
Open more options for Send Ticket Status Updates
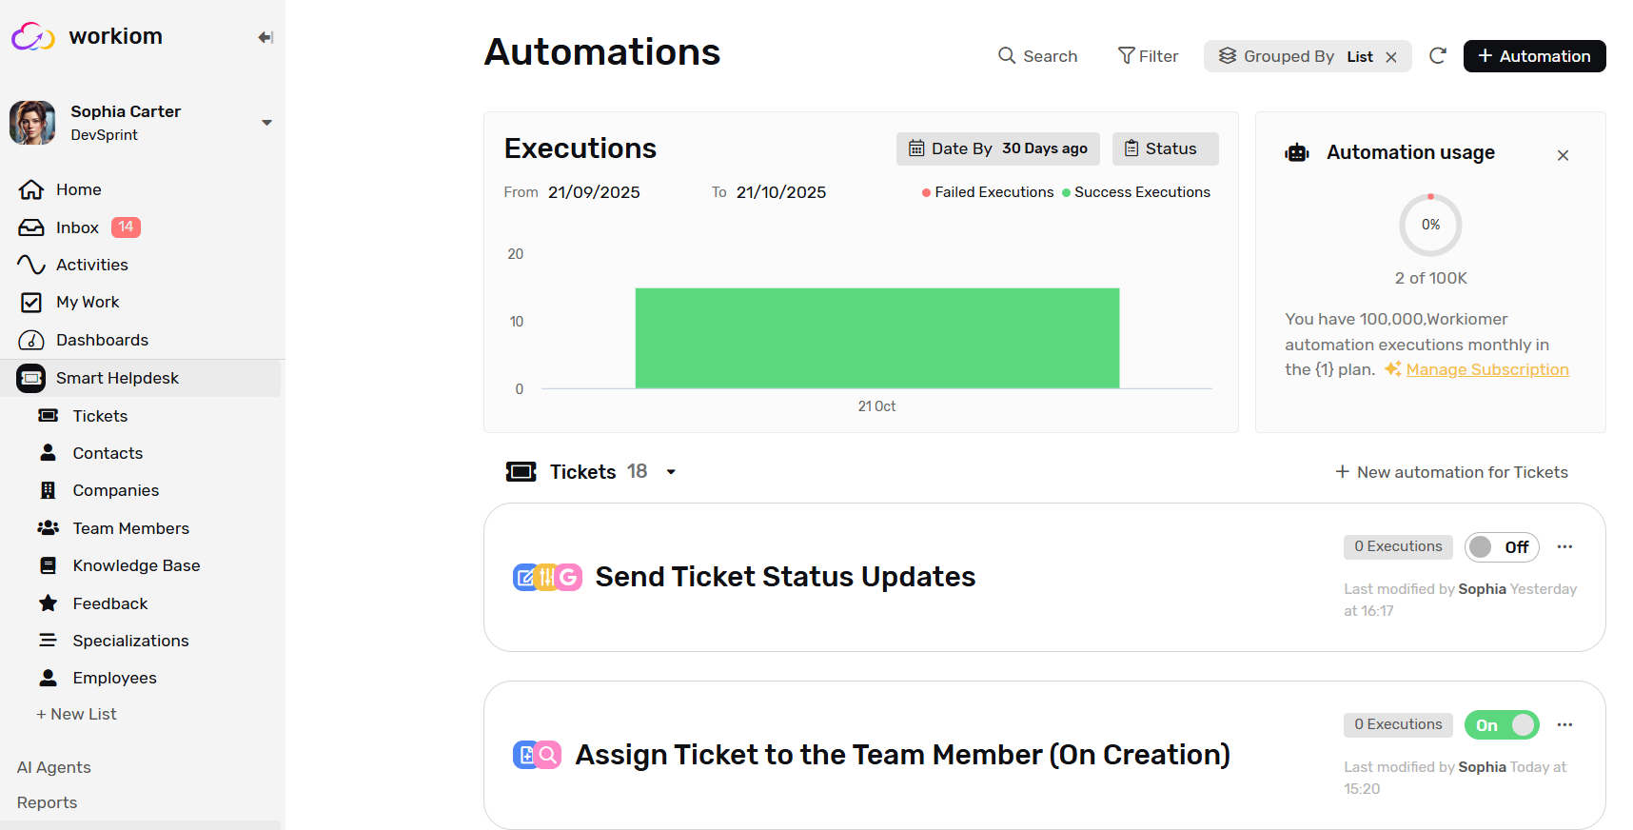[1564, 547]
